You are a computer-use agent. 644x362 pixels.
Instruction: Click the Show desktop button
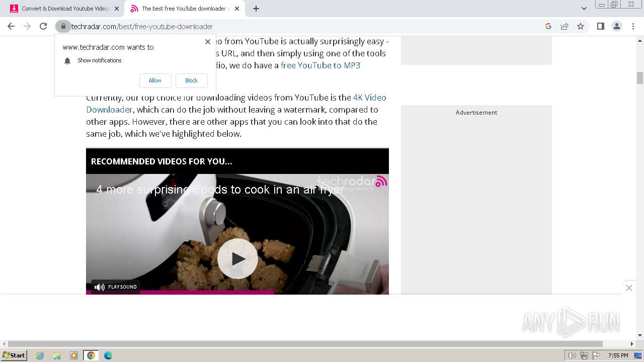tap(638, 355)
